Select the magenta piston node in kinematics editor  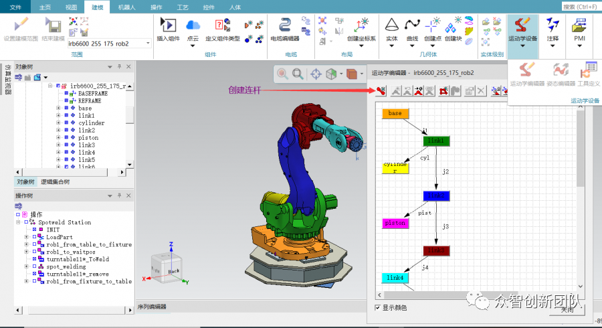click(395, 223)
